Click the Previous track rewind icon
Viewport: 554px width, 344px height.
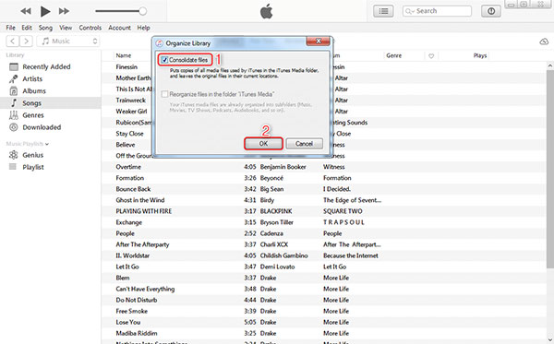pos(26,11)
